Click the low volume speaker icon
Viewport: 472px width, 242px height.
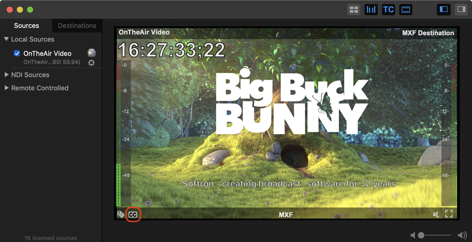pos(413,235)
